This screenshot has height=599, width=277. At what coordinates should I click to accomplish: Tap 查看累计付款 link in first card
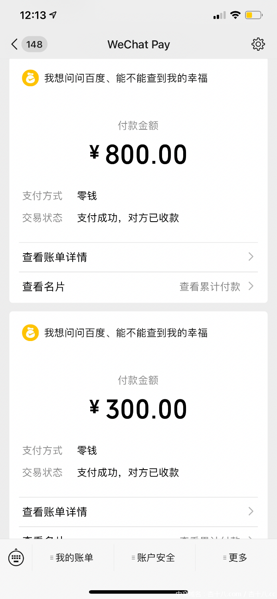tap(210, 287)
